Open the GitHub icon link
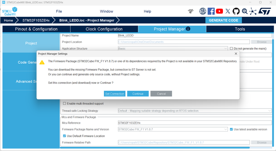The height and width of the screenshot is (151, 276). 236,11
